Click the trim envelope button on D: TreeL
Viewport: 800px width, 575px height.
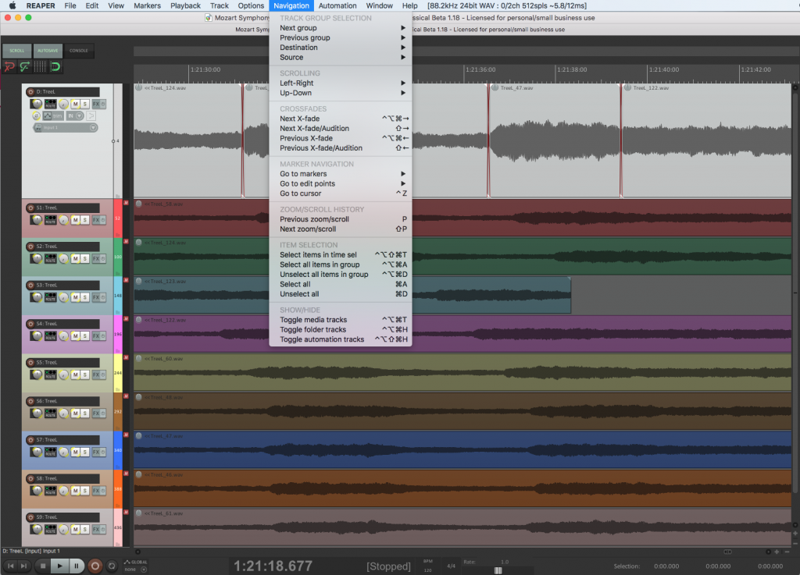(x=54, y=115)
